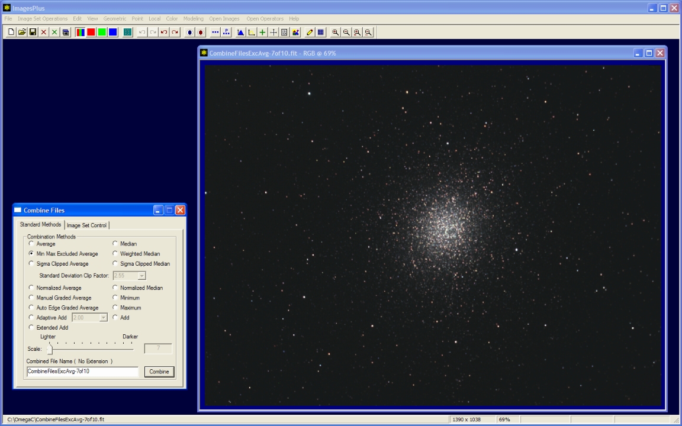Open the Modeling menu

coord(193,19)
